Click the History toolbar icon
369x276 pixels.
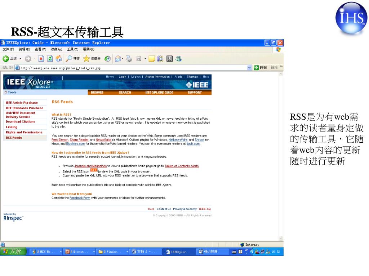(x=107, y=59)
